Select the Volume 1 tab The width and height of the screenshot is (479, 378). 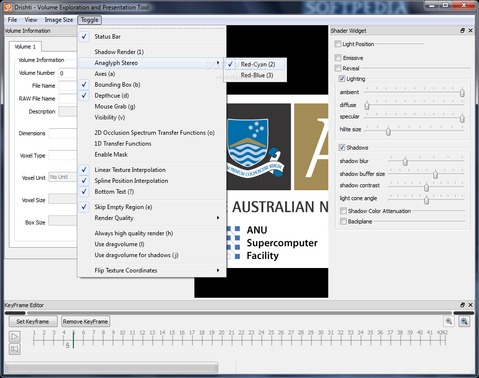pos(25,47)
